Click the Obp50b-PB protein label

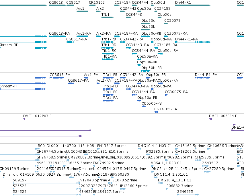pos(152,104)
